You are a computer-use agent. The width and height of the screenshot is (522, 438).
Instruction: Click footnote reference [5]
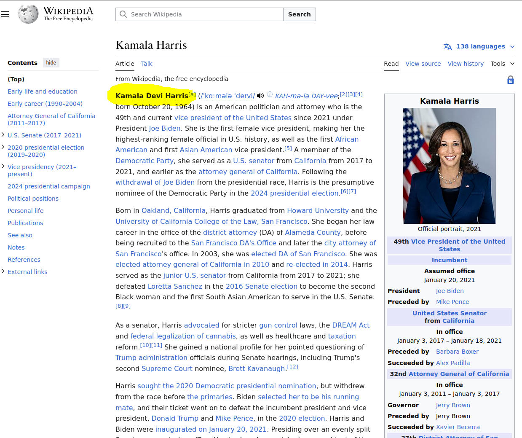click(x=288, y=148)
